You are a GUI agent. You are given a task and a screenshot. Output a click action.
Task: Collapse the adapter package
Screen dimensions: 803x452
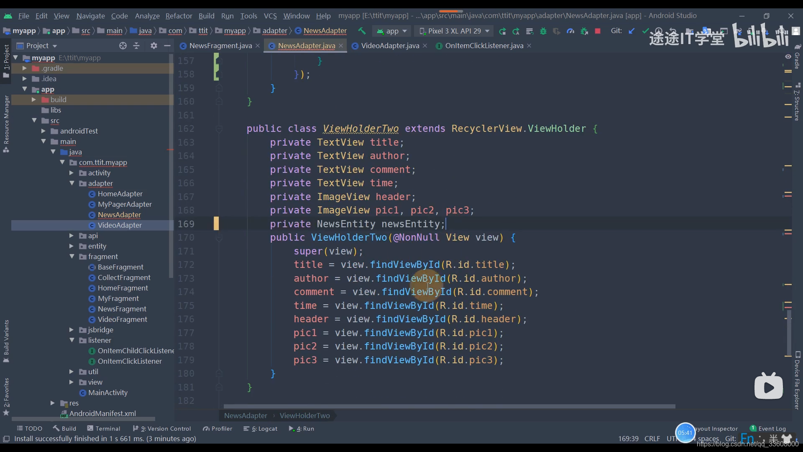coord(72,183)
